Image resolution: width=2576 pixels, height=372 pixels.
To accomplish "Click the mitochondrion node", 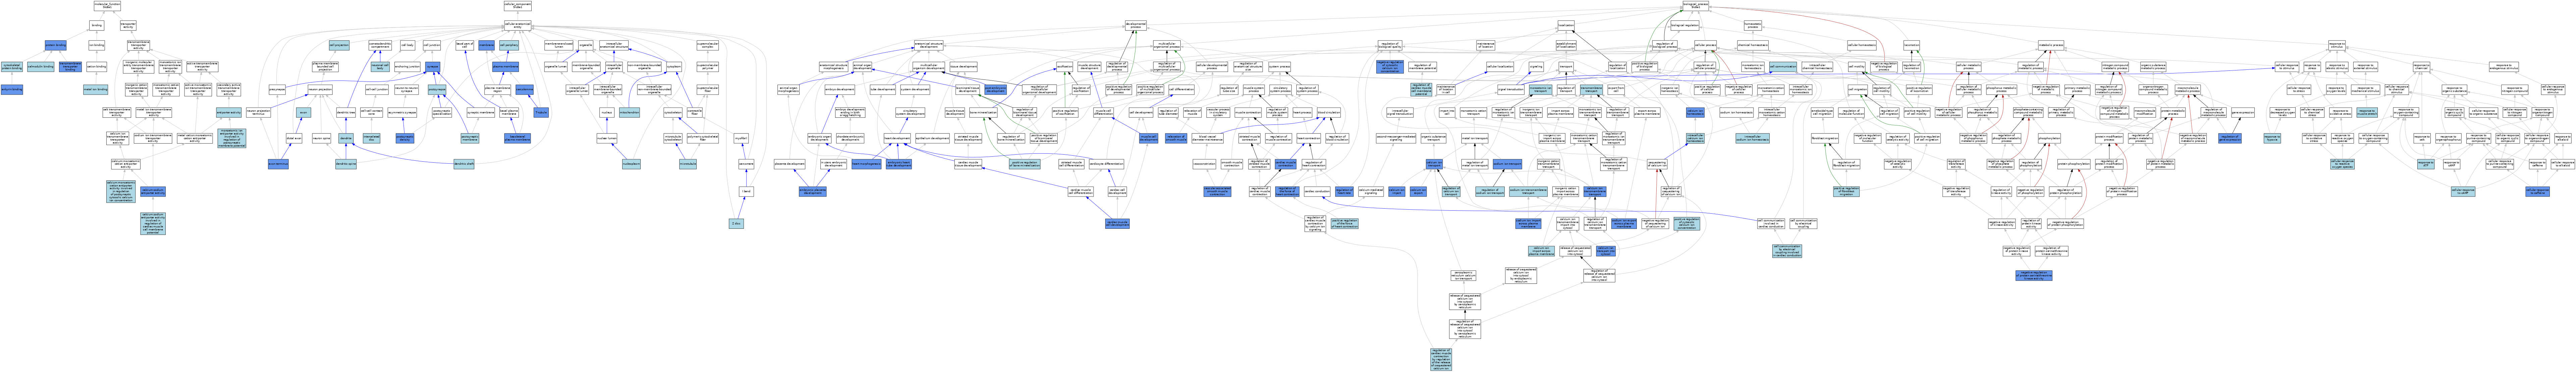I will click(x=629, y=112).
